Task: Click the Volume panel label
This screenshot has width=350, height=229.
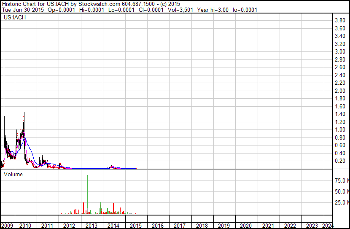Action: 13,174
